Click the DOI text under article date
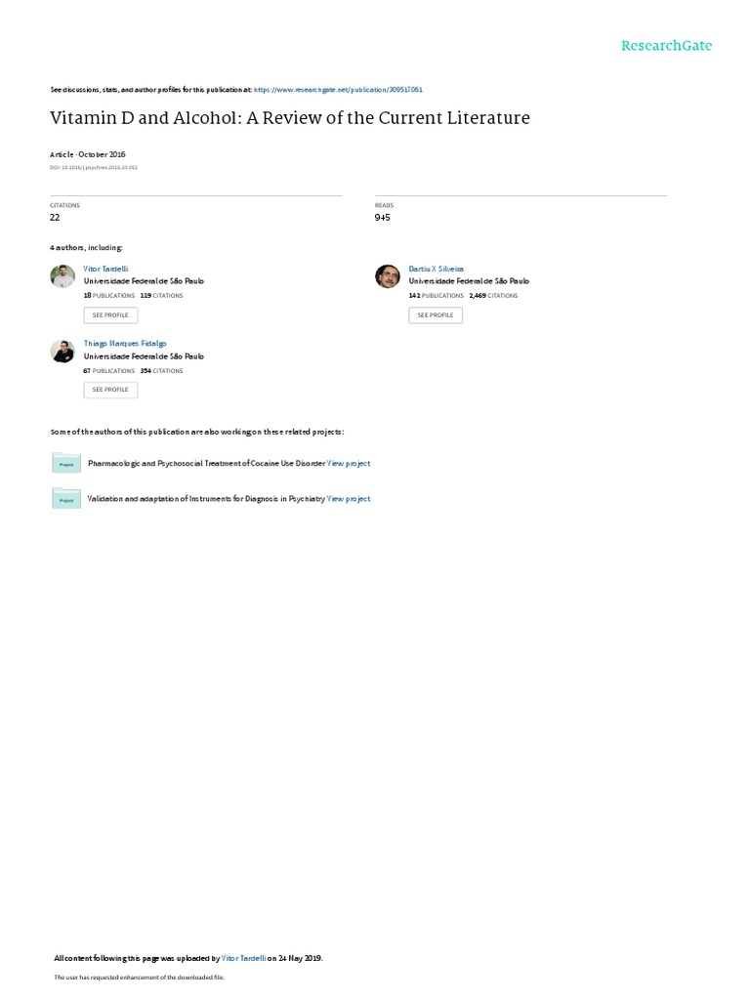The image size is (750, 1000). [94, 168]
